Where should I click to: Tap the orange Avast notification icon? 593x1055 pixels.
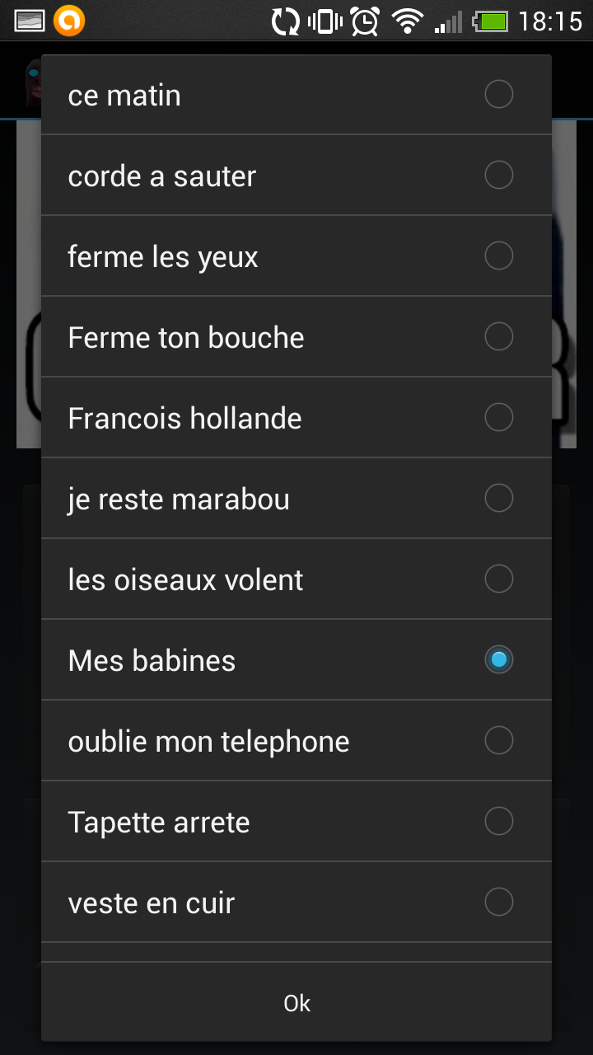click(69, 21)
